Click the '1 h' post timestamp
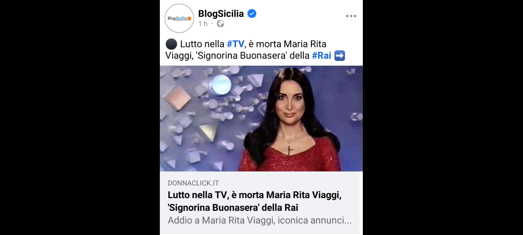Screen dimensions: 523x235 [203, 24]
